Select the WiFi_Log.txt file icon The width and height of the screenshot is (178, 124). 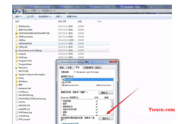(17, 119)
